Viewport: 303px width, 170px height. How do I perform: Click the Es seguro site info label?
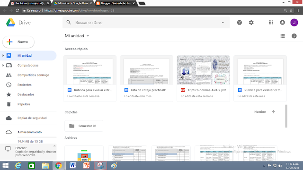(32, 10)
